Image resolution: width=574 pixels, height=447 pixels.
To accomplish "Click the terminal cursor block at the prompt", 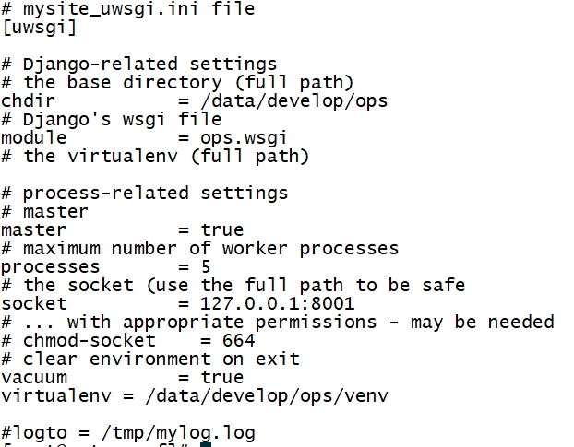I will (206, 444).
